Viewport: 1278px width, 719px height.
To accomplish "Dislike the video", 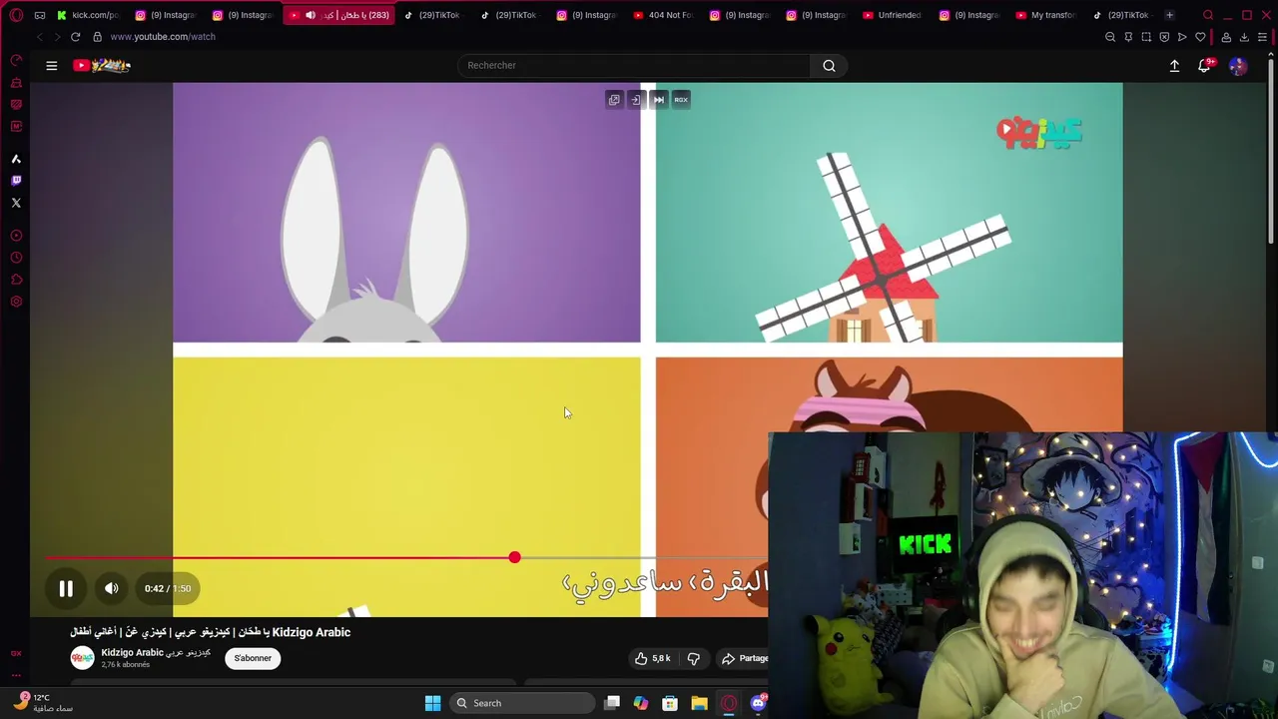I will [x=694, y=659].
